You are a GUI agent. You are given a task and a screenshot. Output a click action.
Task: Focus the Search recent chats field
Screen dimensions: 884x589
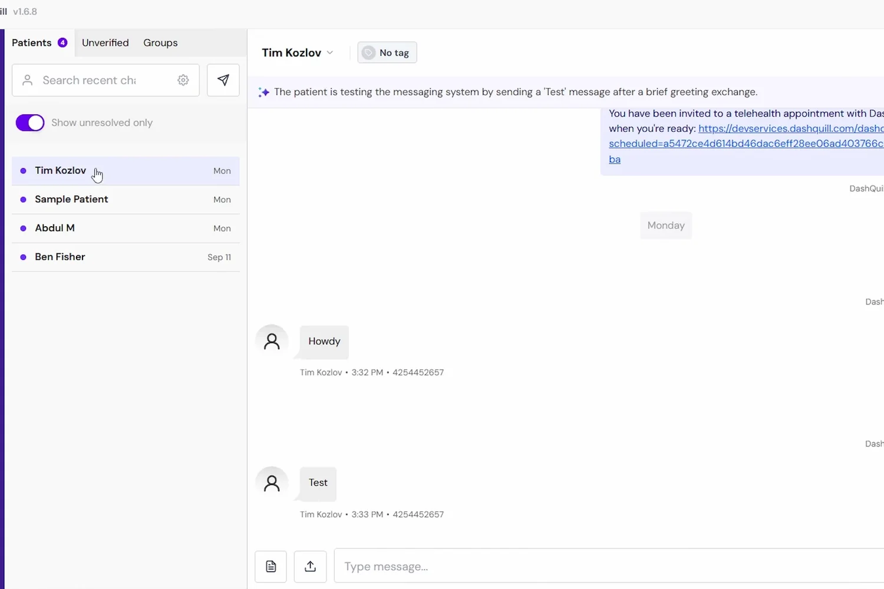click(105, 80)
